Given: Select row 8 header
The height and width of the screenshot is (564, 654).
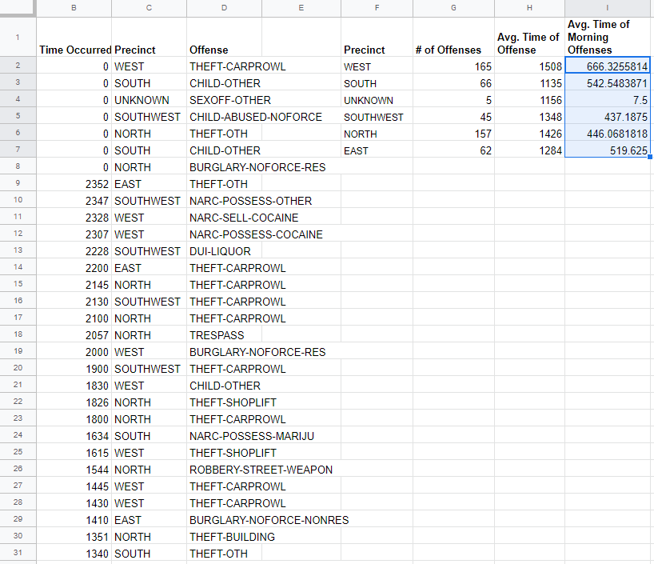Looking at the screenshot, I should coord(18,166).
